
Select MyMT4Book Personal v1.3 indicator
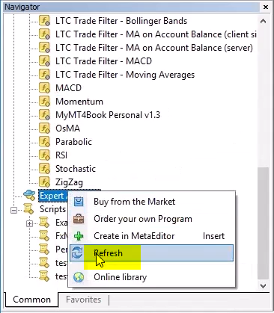point(108,115)
